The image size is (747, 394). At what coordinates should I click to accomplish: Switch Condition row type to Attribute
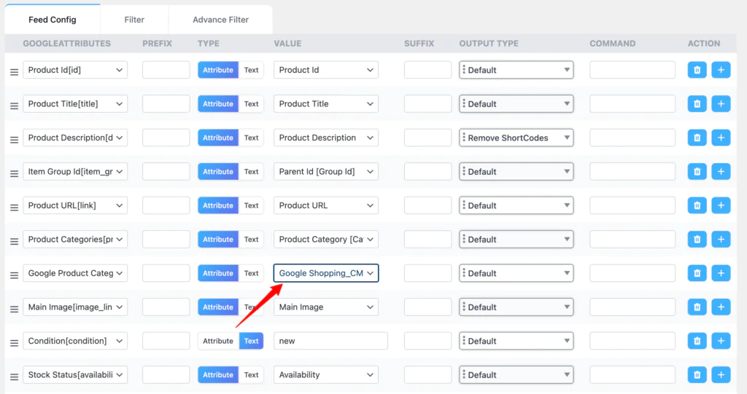click(218, 341)
